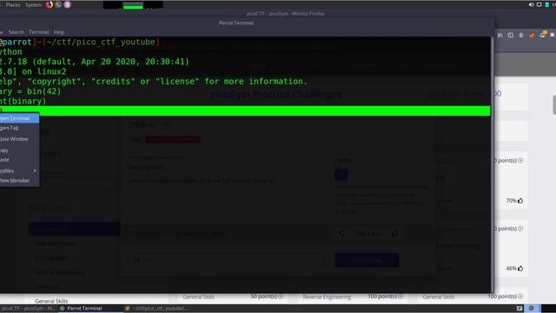
Task: Click the show desktop icon in bottom panel
Action: [520, 309]
